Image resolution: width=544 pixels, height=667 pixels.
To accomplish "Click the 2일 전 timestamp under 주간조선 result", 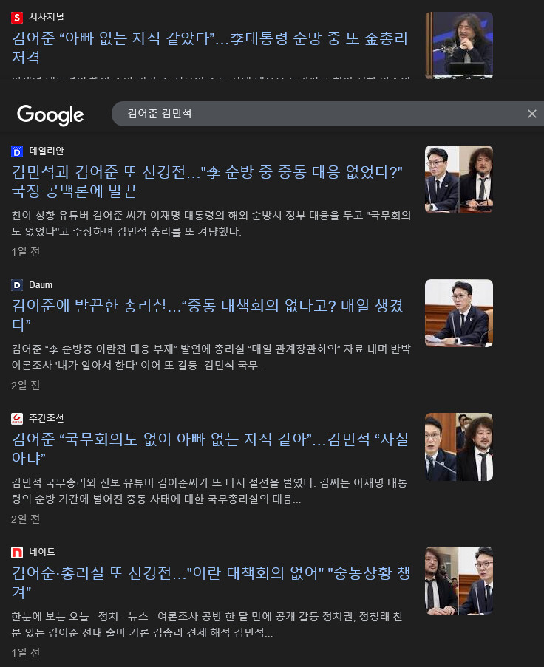I will point(26,519).
